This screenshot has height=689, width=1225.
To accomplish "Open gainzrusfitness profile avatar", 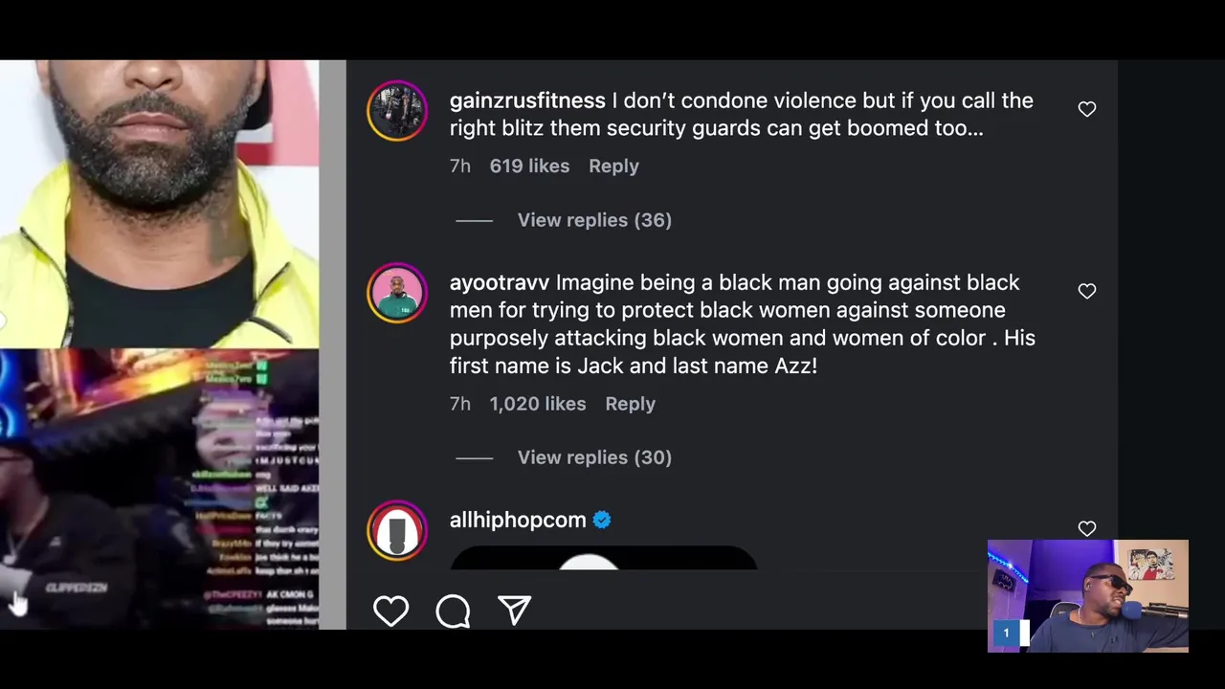I will click(397, 111).
